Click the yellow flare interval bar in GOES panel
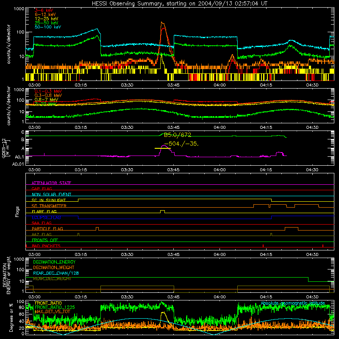 pos(163,148)
